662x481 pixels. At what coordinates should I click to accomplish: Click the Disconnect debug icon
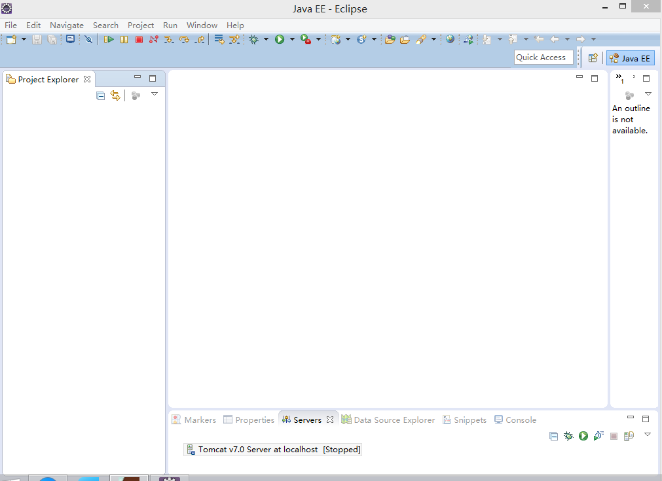click(x=154, y=39)
